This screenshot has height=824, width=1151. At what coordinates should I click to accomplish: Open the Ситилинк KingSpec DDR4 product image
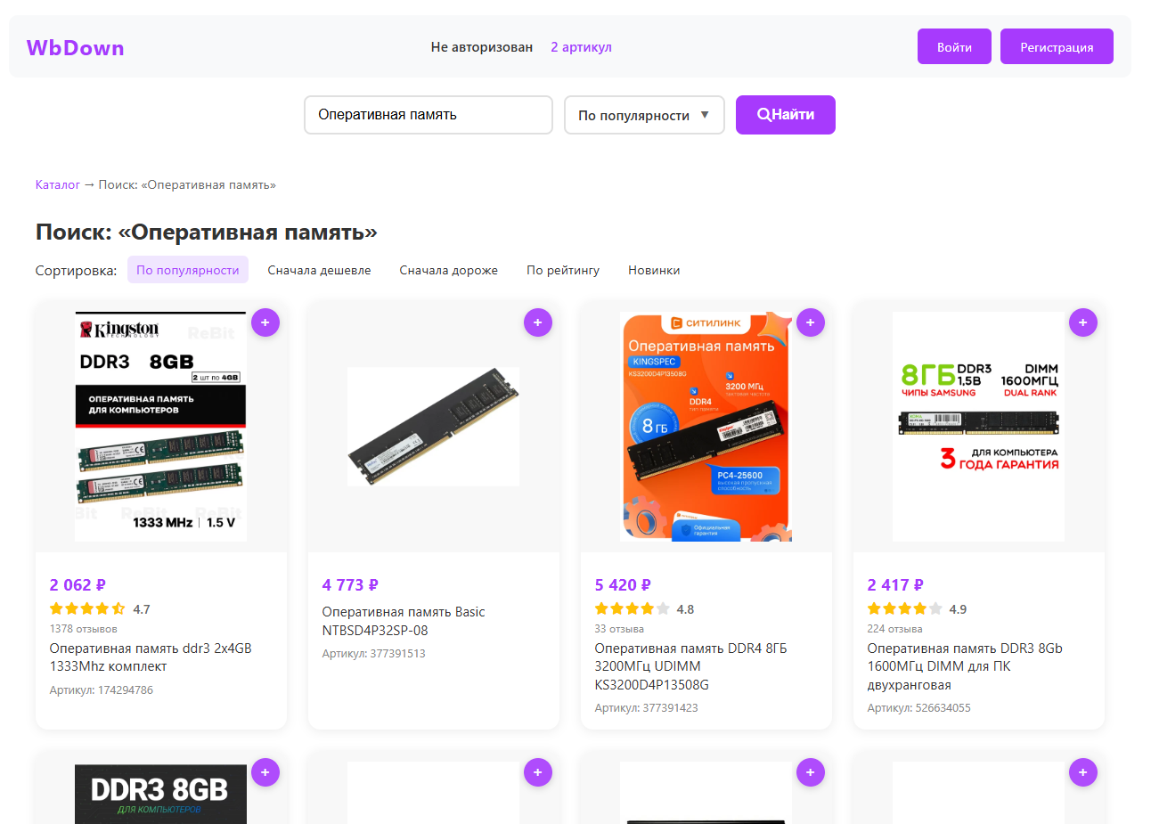[706, 427]
